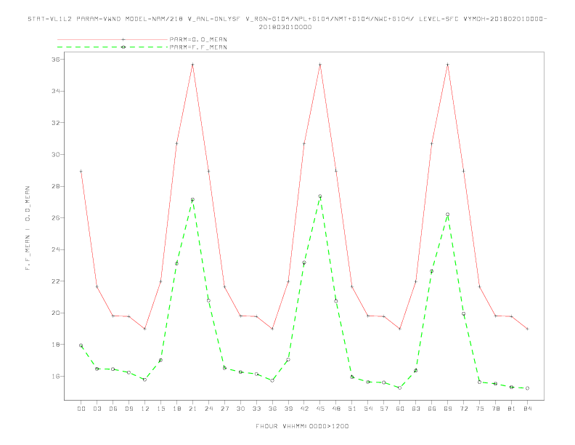Click x-axis tick label 42
The height and width of the screenshot is (445, 575).
304,409
